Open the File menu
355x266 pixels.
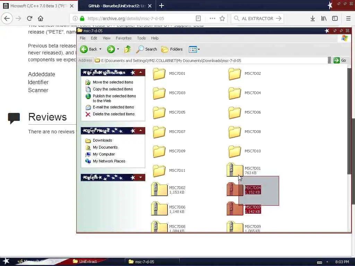click(83, 38)
